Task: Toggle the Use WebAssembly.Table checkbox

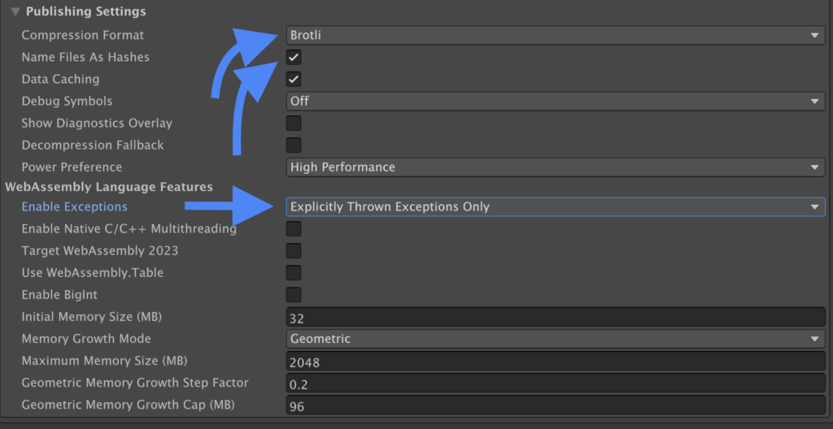Action: click(294, 273)
